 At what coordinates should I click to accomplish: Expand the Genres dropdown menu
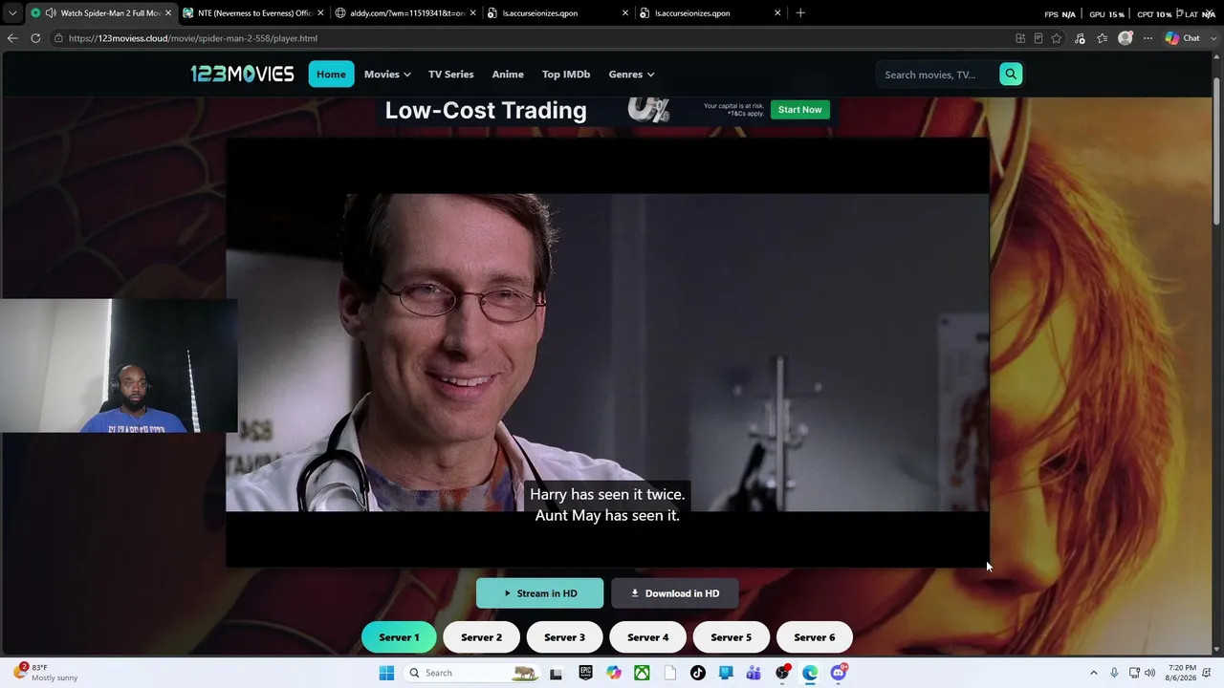click(x=631, y=75)
